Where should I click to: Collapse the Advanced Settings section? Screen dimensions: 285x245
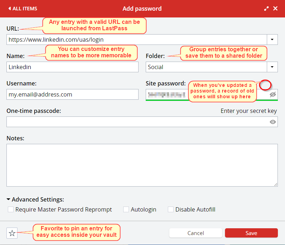pos(35,199)
